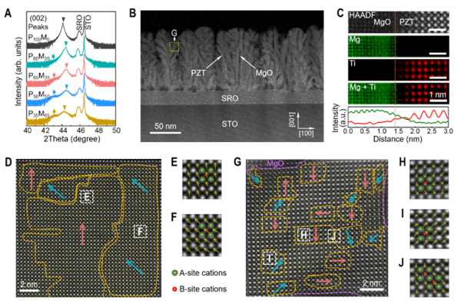
Task: Click the PZT label in the TEM image
Action: coord(198,72)
